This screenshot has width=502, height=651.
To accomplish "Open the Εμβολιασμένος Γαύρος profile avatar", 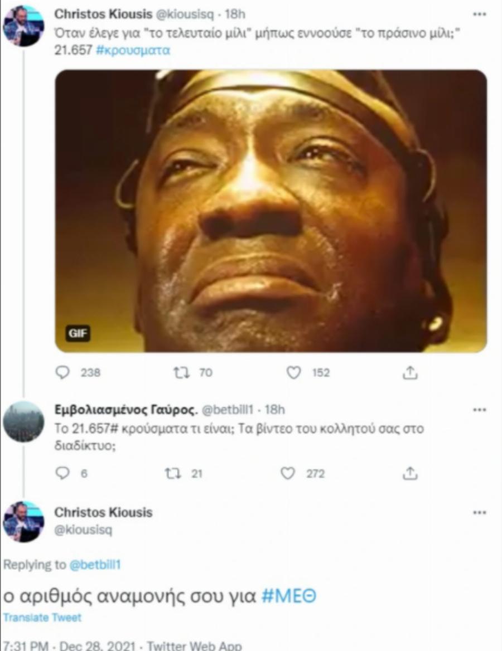I will click(x=23, y=421).
